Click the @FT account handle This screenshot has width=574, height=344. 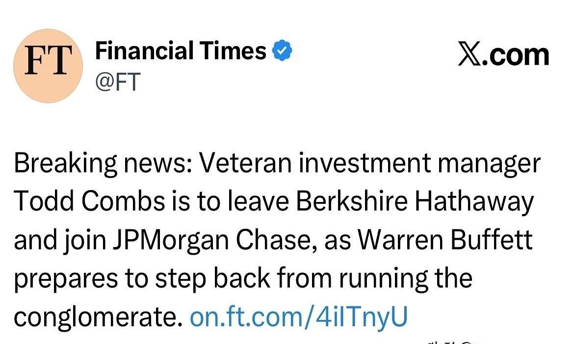118,81
